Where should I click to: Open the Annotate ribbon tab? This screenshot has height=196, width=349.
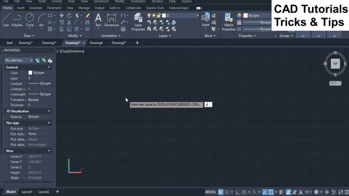click(x=35, y=8)
